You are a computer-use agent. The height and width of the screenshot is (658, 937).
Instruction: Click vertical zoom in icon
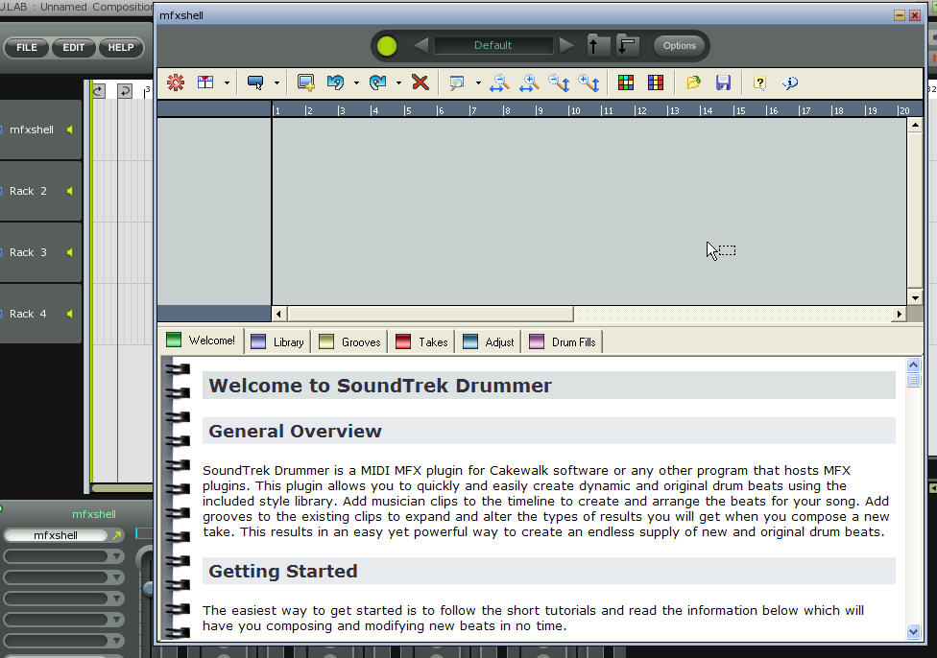[x=589, y=82]
